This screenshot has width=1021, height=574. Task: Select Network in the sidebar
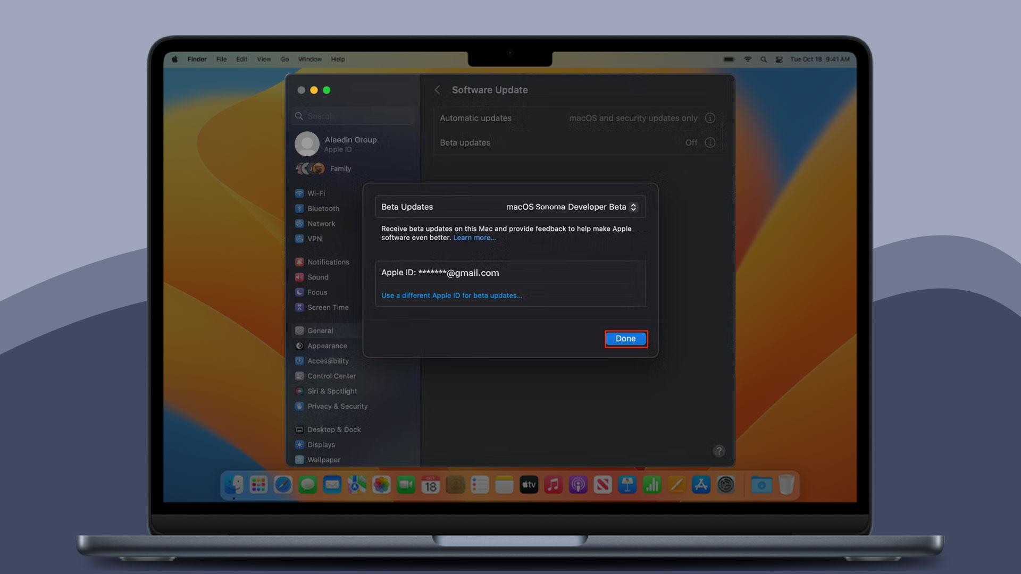[315, 224]
